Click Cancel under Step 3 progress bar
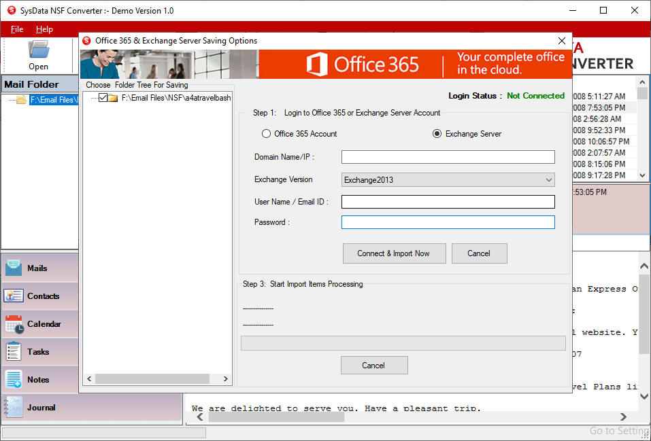 (x=374, y=366)
